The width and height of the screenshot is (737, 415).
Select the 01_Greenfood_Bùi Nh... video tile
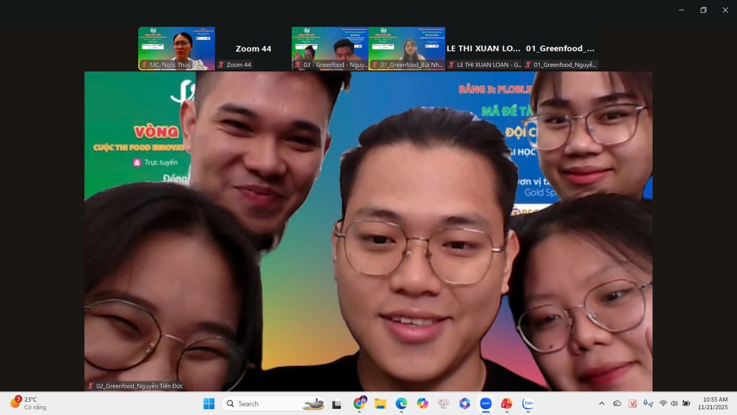pyautogui.click(x=407, y=48)
